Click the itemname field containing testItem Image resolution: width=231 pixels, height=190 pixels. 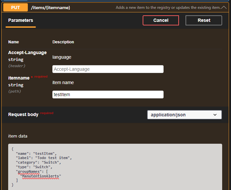tap(108, 95)
